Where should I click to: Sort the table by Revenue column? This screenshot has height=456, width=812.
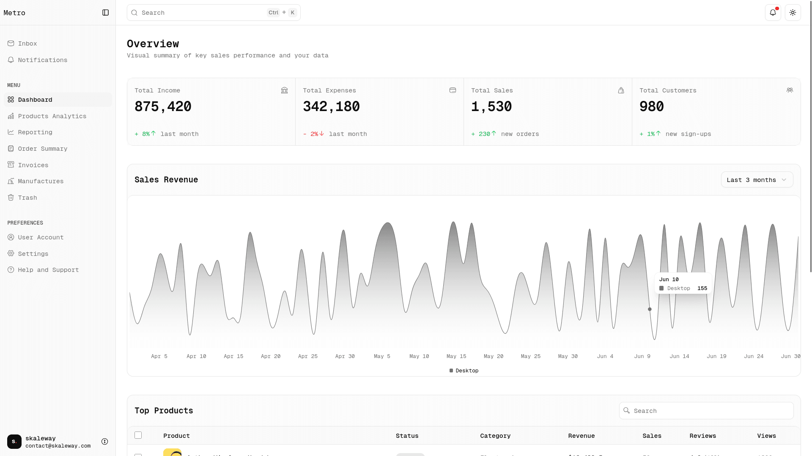click(581, 436)
